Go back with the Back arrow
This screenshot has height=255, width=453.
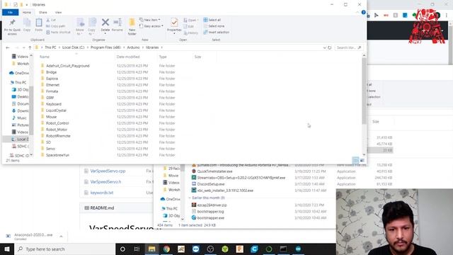pos(8,47)
